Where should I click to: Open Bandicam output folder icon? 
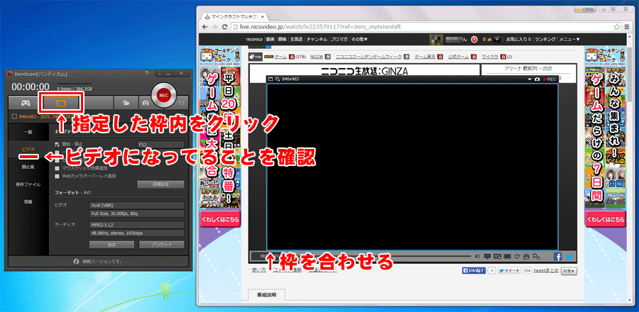(126, 103)
